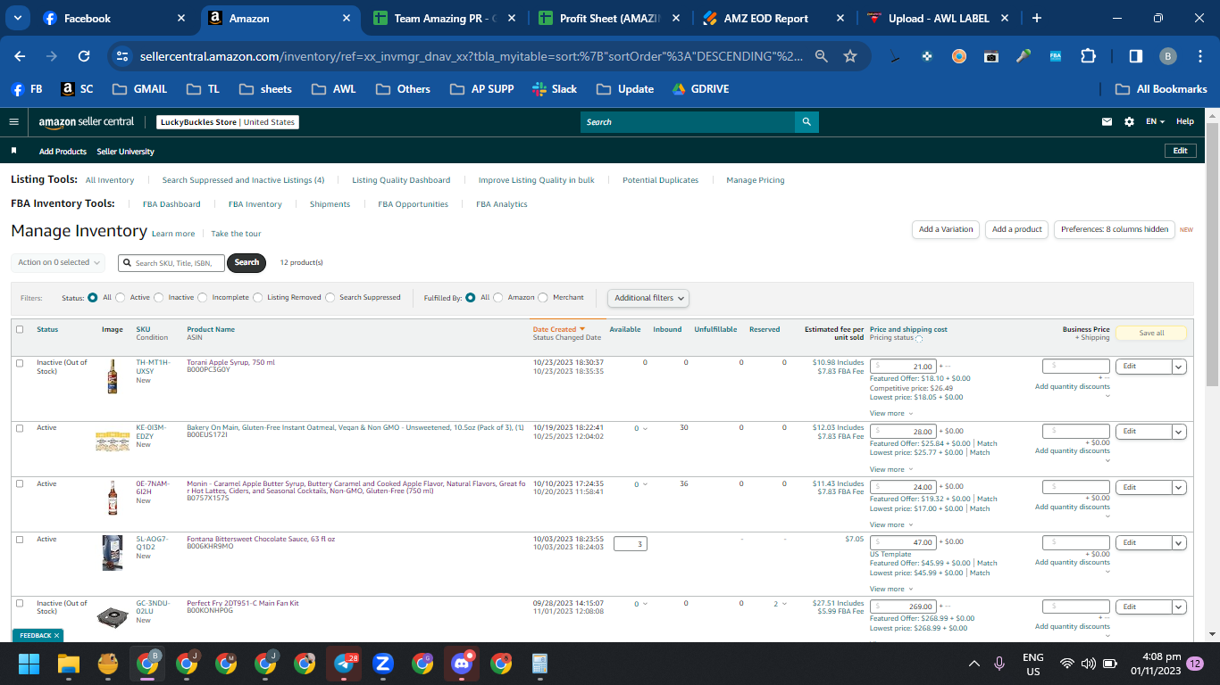Viewport: 1220px width, 685px height.
Task: Open the Seller Central settings gear
Action: 1129,122
